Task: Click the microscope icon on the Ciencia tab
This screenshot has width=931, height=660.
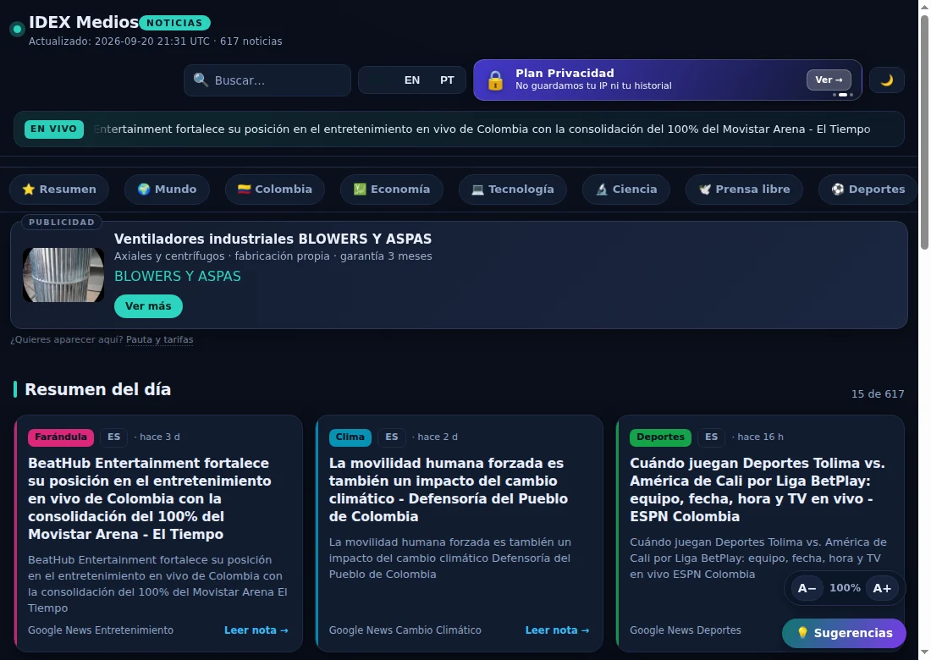Action: tap(602, 190)
